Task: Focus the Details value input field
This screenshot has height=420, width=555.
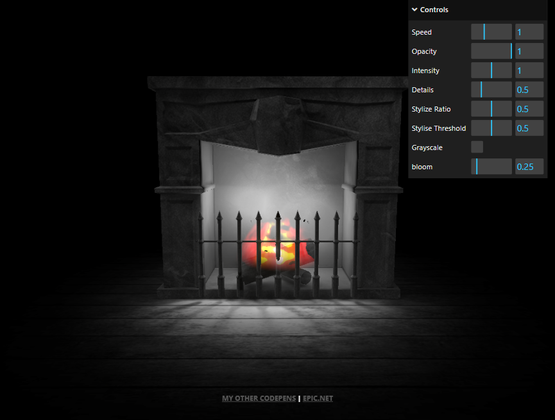Action: pos(529,90)
